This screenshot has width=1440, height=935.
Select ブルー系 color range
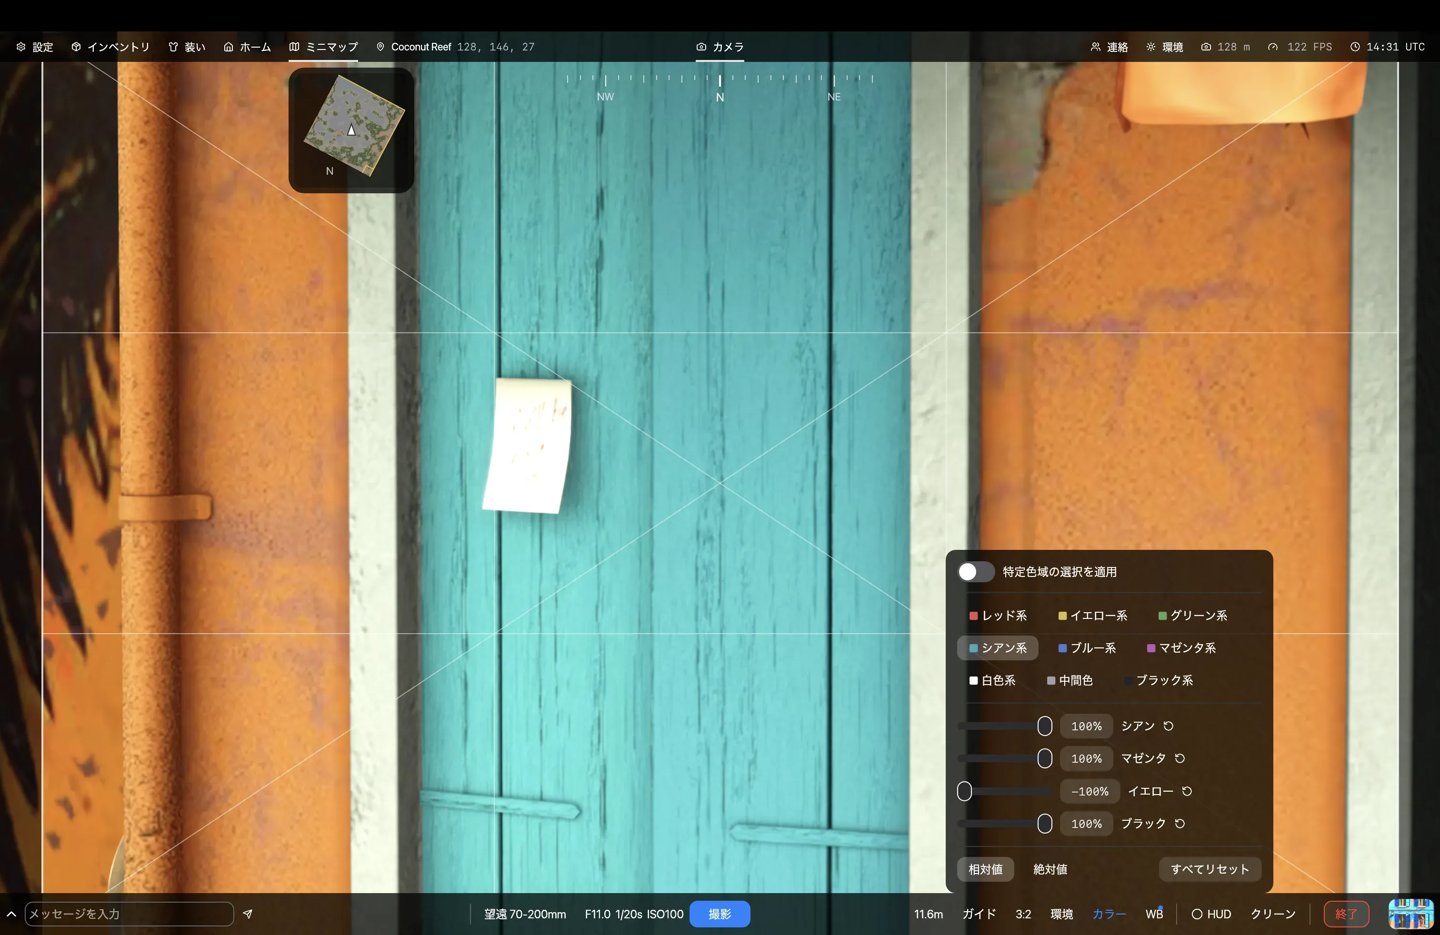click(x=1087, y=648)
